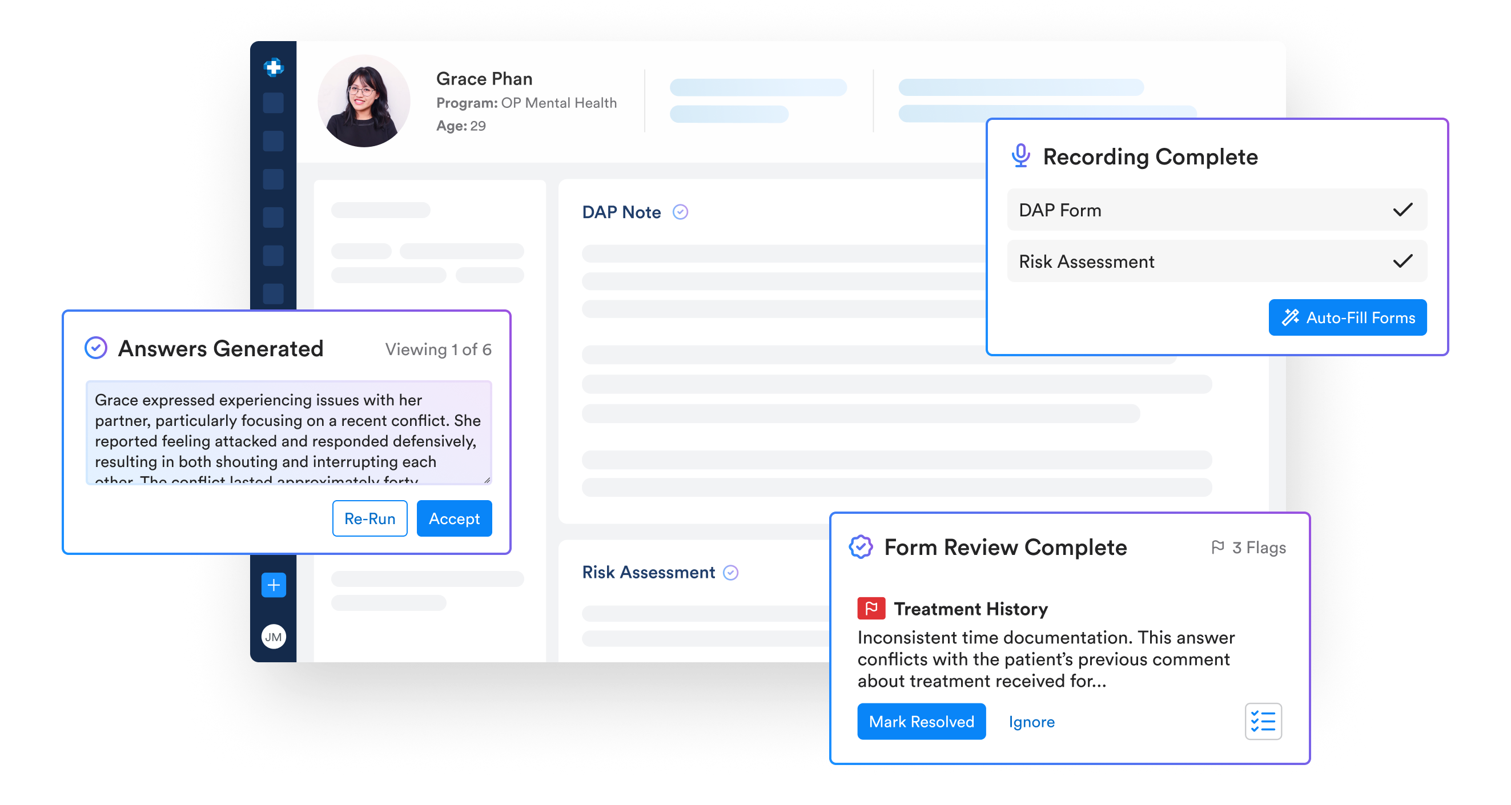
Task: Click the verified badge icon beside Form Review Complete
Action: (861, 547)
